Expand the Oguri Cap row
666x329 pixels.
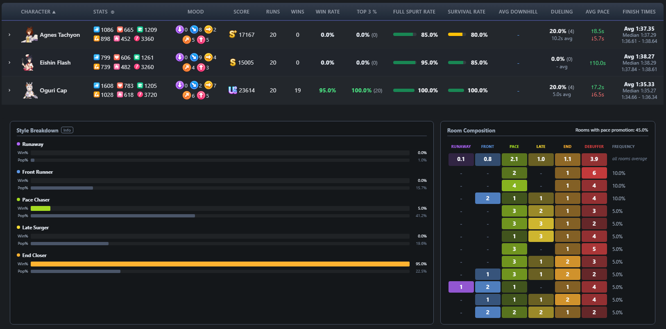tap(9, 90)
